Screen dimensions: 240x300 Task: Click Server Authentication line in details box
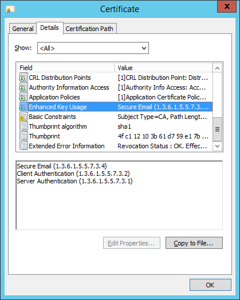click(74, 181)
